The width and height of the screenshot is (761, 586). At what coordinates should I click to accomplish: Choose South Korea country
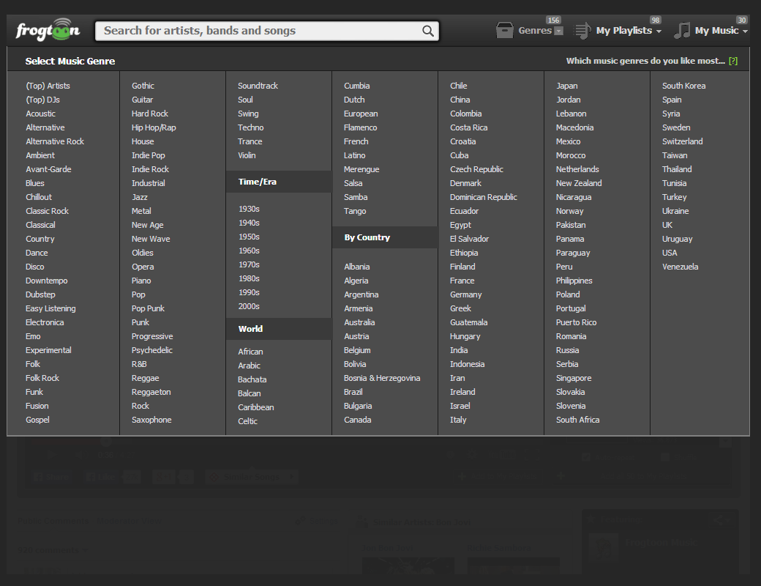click(x=683, y=86)
